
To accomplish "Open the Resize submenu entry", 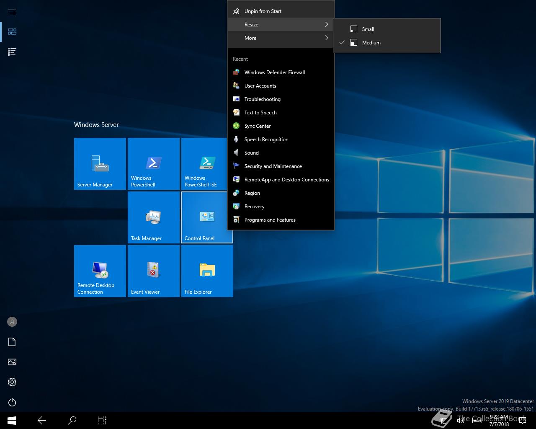I will click(281, 25).
